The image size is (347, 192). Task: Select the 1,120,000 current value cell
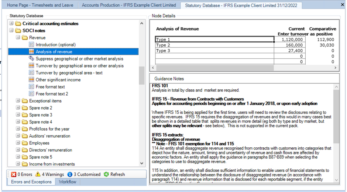[x=290, y=40]
